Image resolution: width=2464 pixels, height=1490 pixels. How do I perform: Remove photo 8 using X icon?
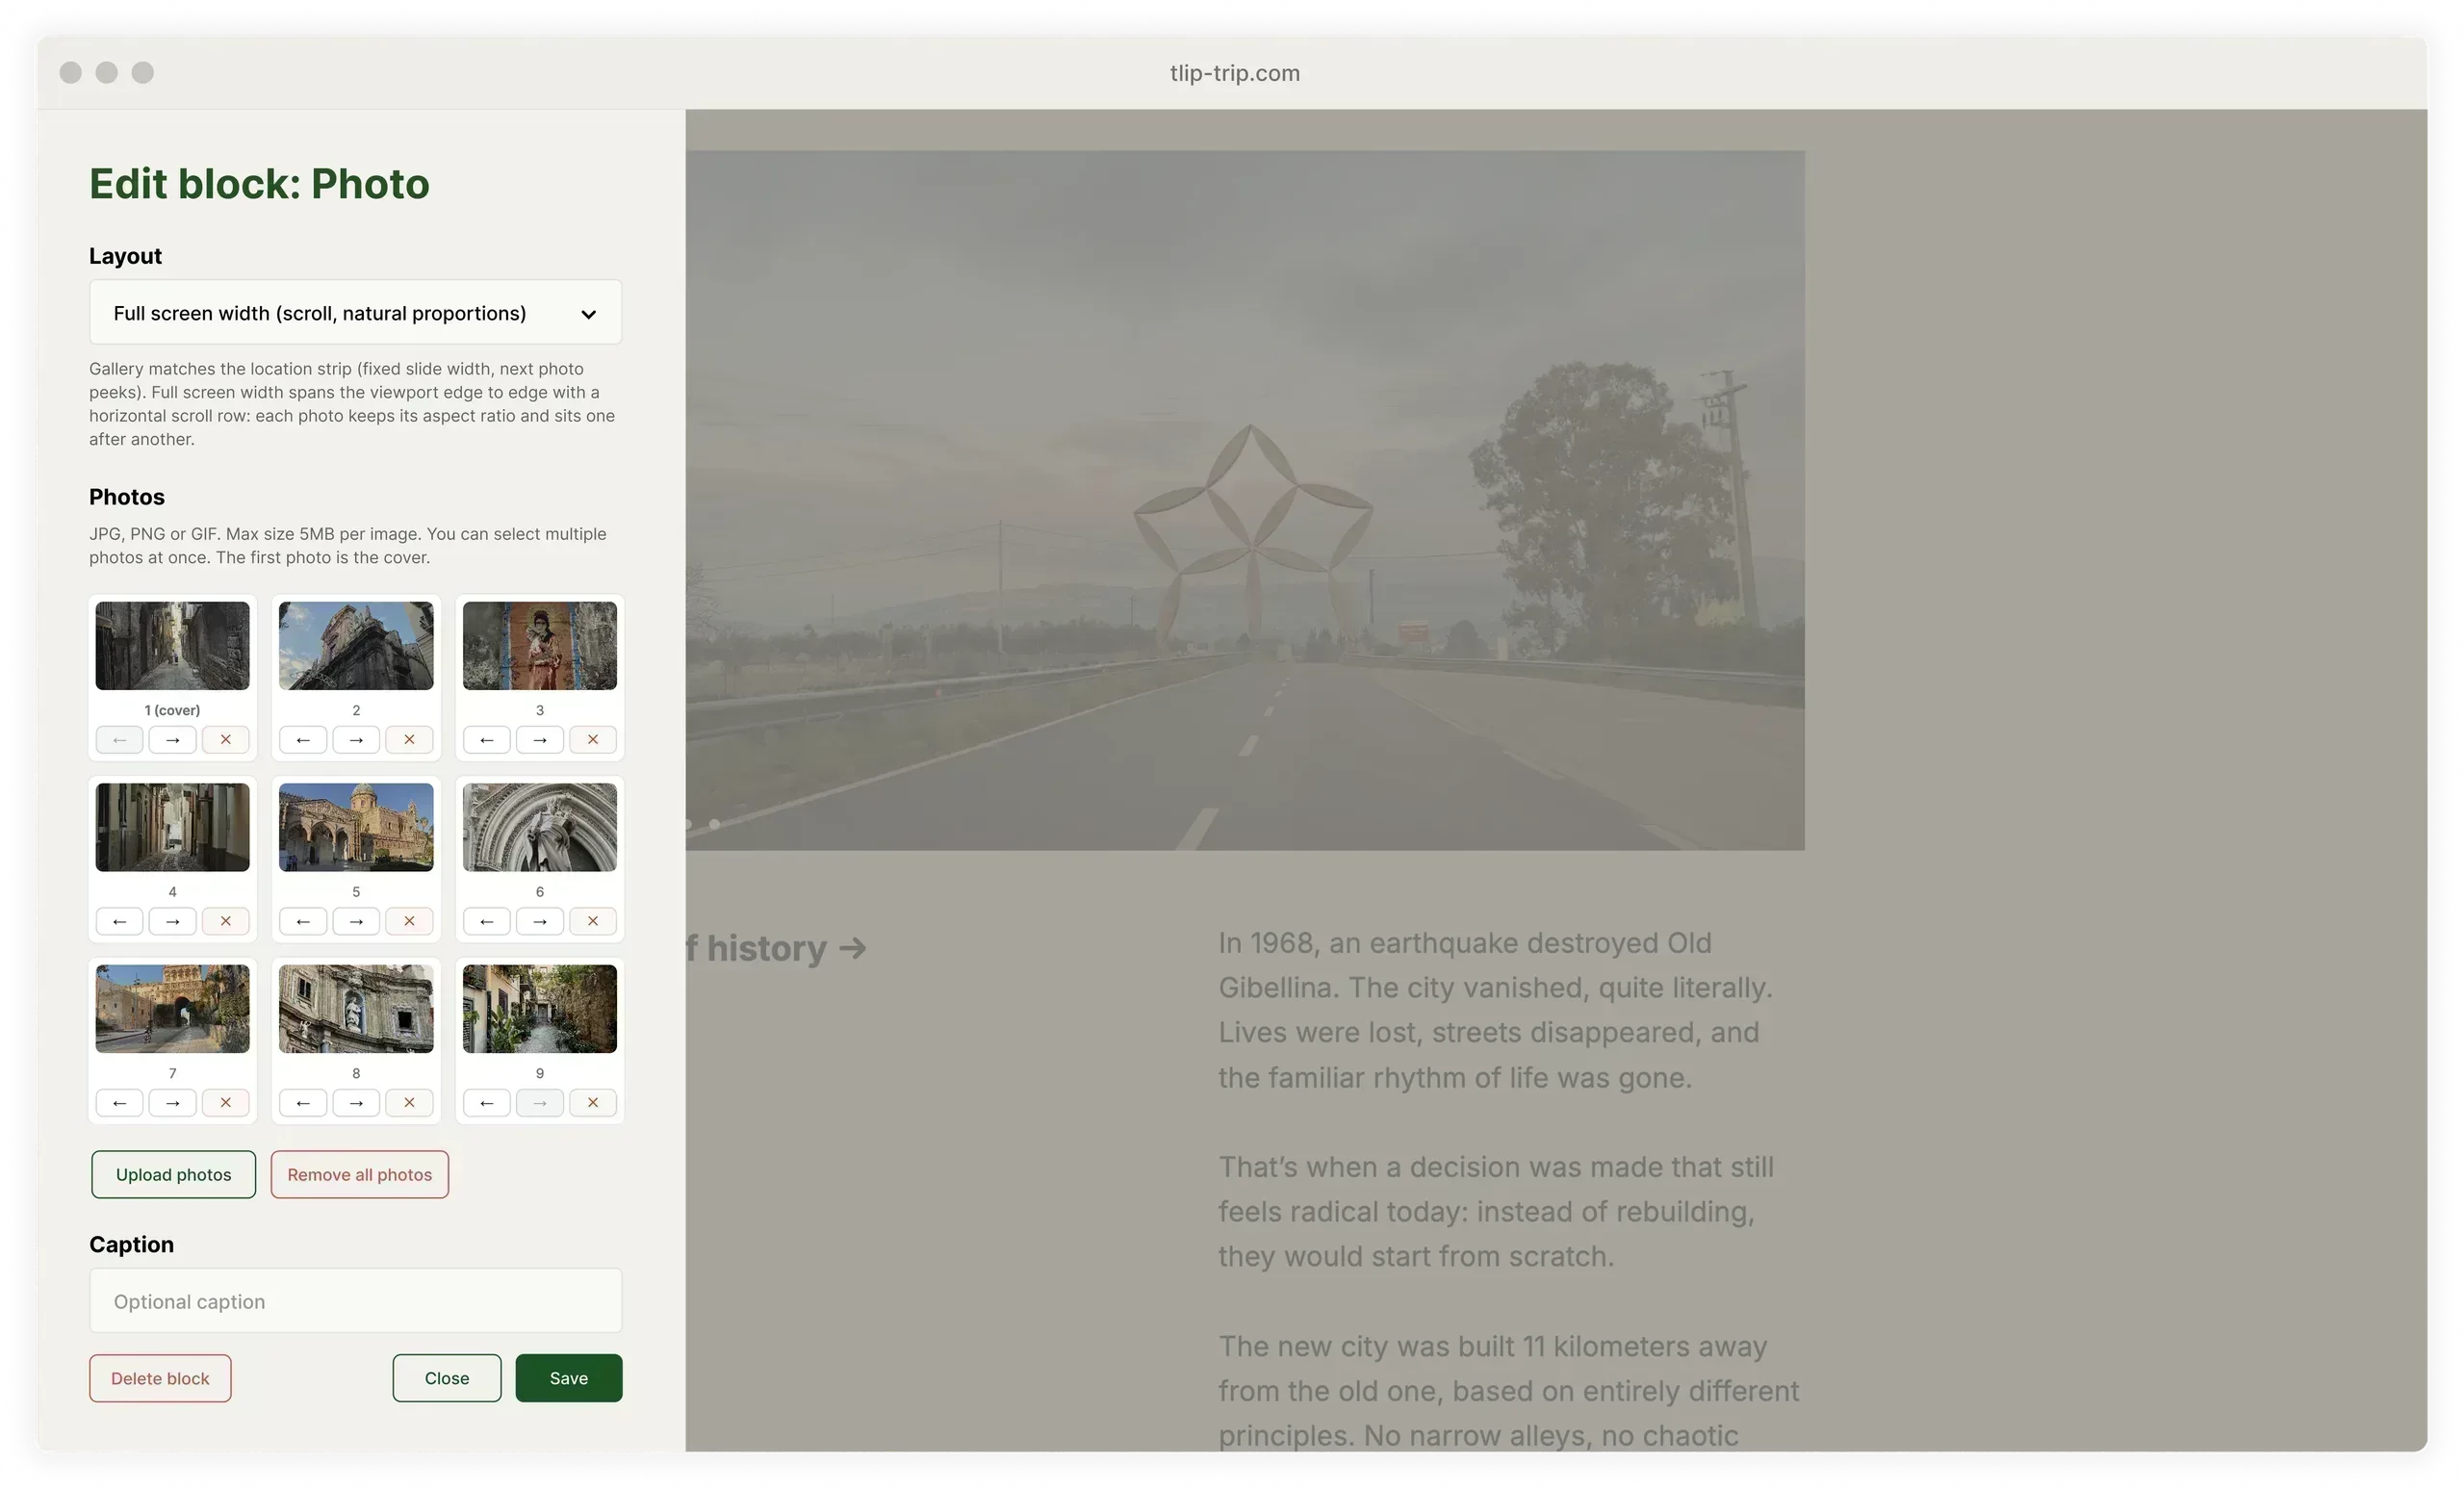coord(409,1103)
